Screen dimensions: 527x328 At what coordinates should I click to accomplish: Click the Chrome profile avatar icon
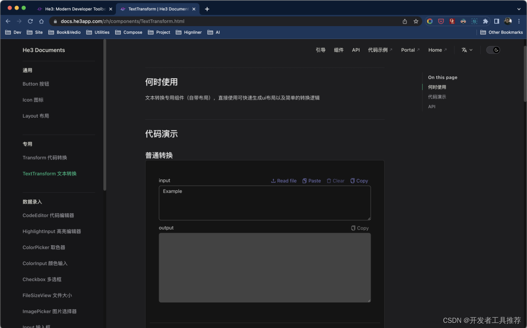[508, 21]
